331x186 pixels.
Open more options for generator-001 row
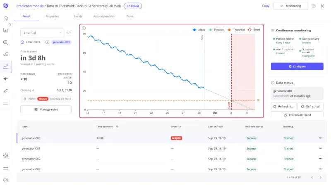coord(320,148)
